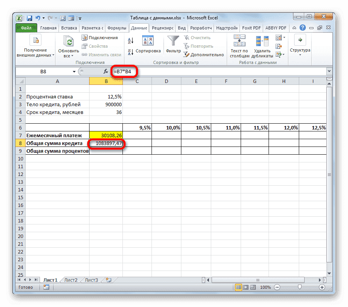The height and width of the screenshot is (307, 348).
Task: Toggle Normal view in status bar
Action: (x=238, y=287)
